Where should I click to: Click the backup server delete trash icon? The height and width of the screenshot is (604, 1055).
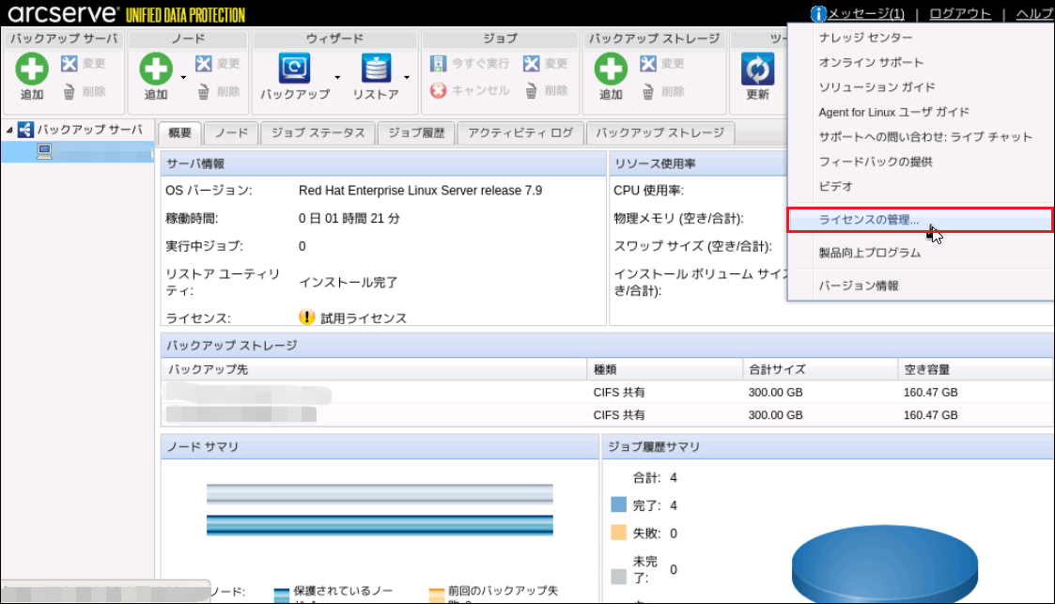pos(70,91)
